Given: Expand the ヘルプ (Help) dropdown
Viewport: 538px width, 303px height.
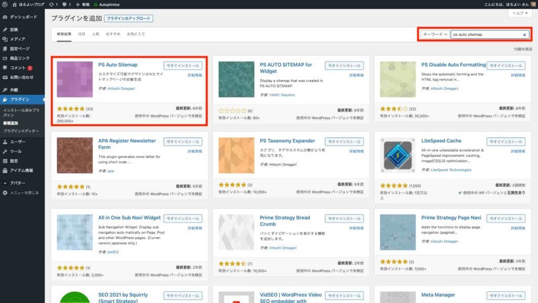Looking at the screenshot, I should 520,13.
